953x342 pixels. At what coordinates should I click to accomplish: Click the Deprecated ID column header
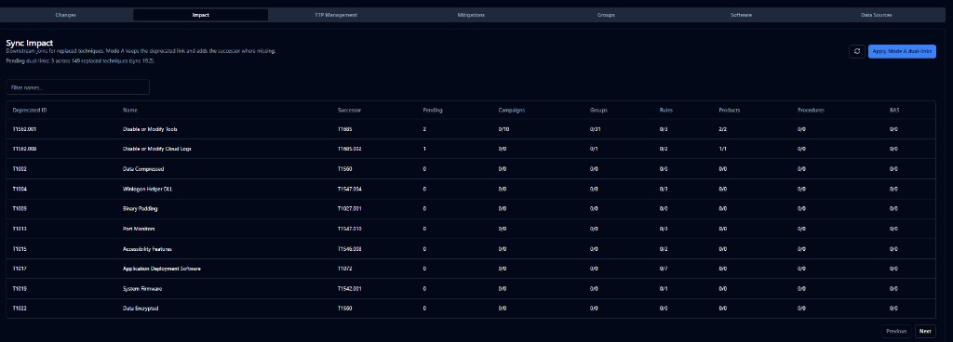[30, 111]
